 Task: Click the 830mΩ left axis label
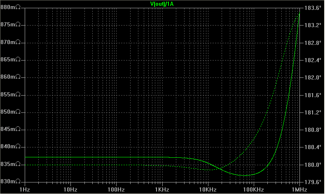tap(10, 182)
